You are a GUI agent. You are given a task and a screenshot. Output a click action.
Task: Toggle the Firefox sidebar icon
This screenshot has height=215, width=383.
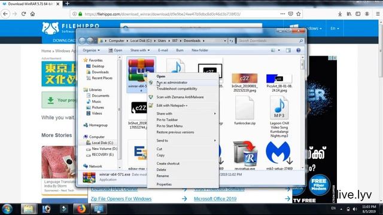point(358,14)
